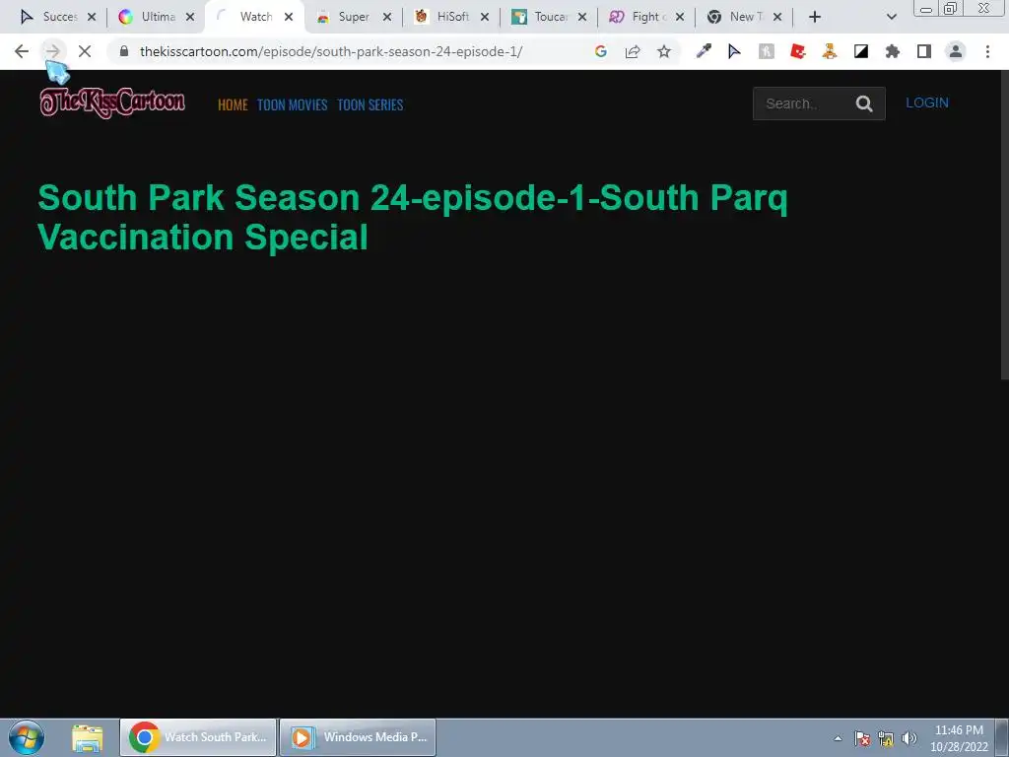Screen dimensions: 1009x757
Task: Click the South Park episode title heading
Action: [413, 217]
